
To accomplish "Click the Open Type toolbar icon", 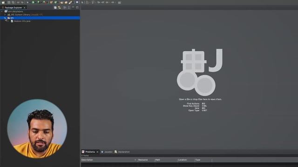I will pyautogui.click(x=62, y=2).
